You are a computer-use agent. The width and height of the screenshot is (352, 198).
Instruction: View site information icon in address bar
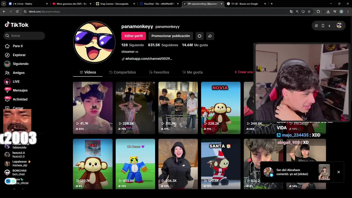click(25, 12)
